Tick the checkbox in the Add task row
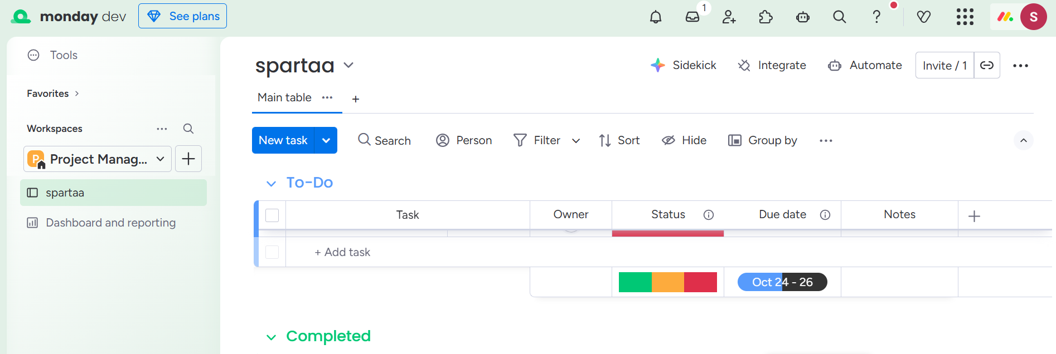The image size is (1056, 354). (x=272, y=252)
